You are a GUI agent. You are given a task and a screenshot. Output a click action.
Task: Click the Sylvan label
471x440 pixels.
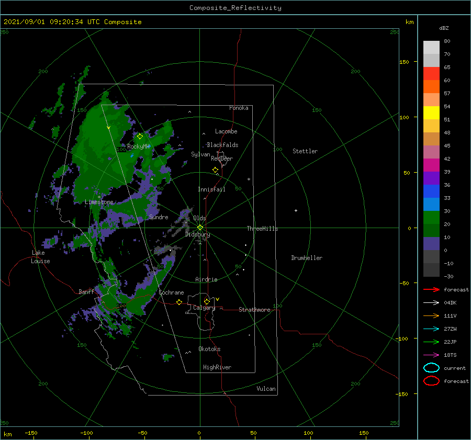tap(200, 154)
